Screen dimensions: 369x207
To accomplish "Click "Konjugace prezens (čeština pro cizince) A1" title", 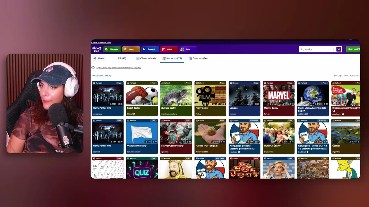I will click(242, 147).
